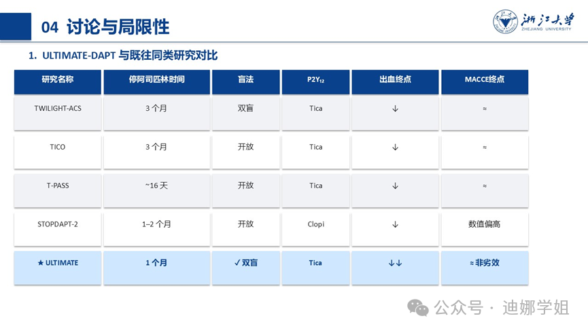Screen dimensions: 588x331
Task: Click the TICO study name cell
Action: [x=58, y=152]
